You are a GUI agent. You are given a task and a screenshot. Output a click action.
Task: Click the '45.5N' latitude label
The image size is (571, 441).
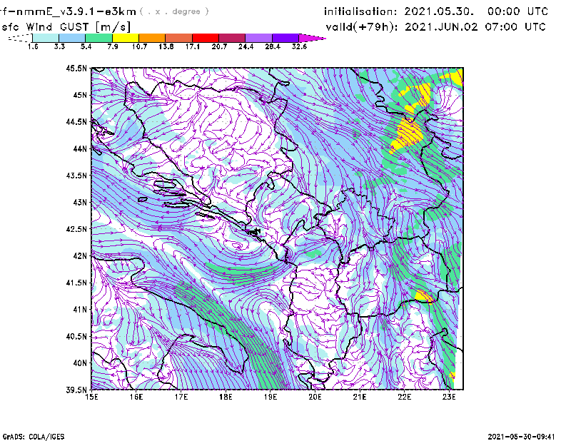[76, 68]
